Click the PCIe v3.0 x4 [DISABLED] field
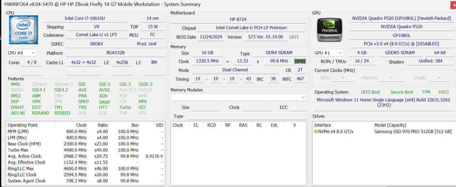This screenshot has width=456, height=187. (401, 44)
